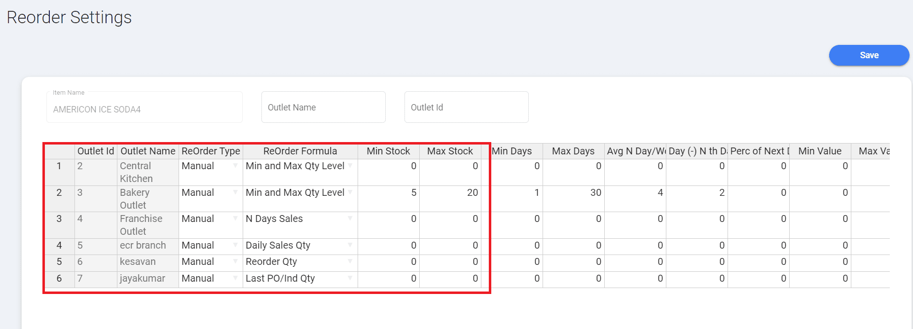Click the Min Value column header
The height and width of the screenshot is (329, 913).
(x=820, y=151)
